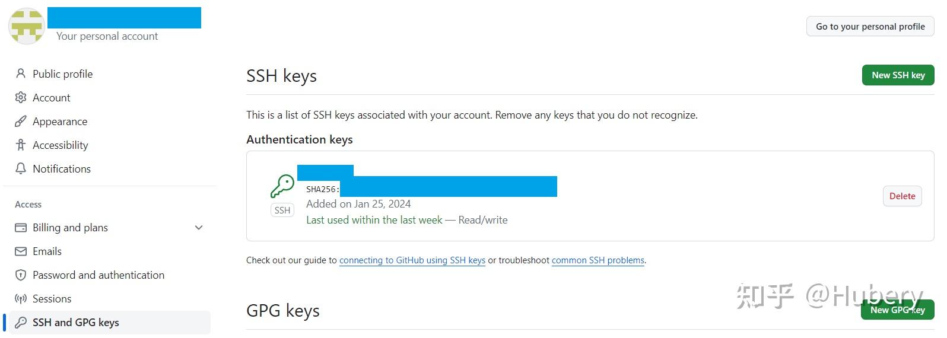
Task: Click the Account gear icon
Action: click(21, 97)
